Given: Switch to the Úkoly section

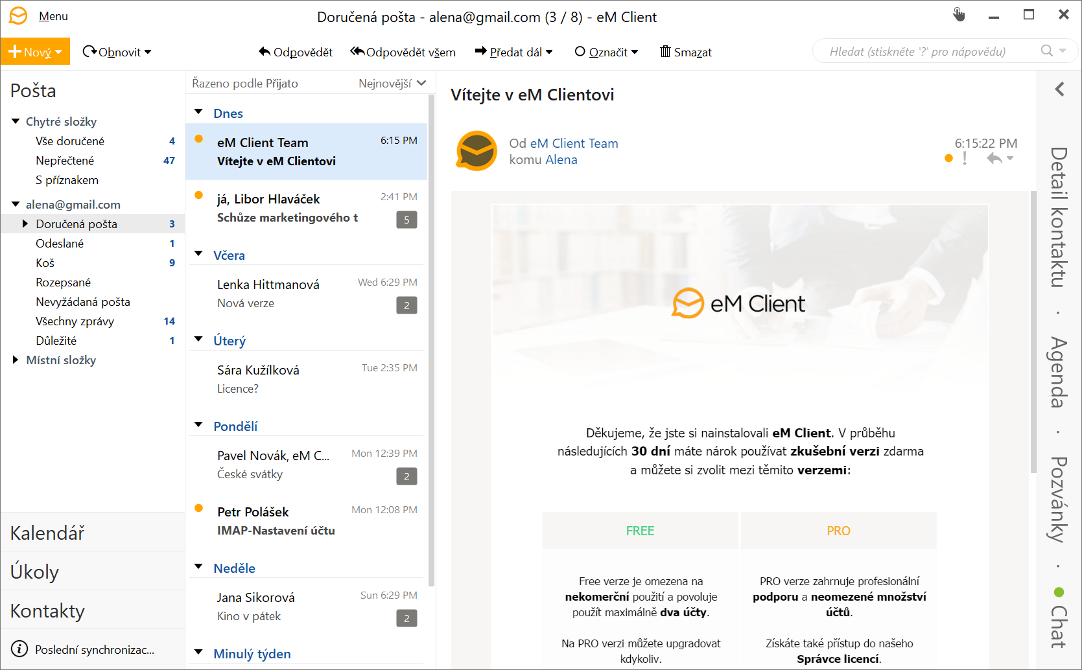Looking at the screenshot, I should point(93,572).
